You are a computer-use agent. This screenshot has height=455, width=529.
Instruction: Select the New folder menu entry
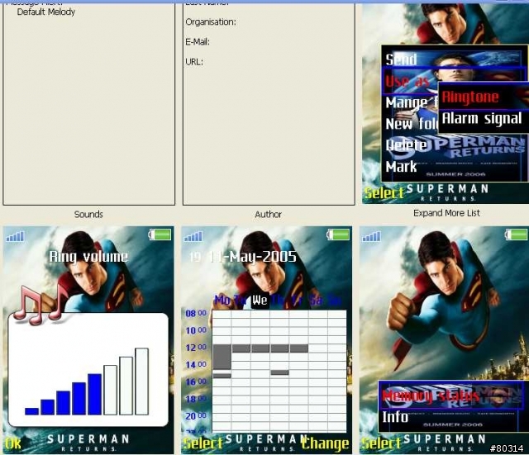(412, 124)
